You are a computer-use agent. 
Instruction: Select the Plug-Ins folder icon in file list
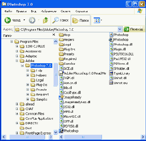click(x=61, y=49)
